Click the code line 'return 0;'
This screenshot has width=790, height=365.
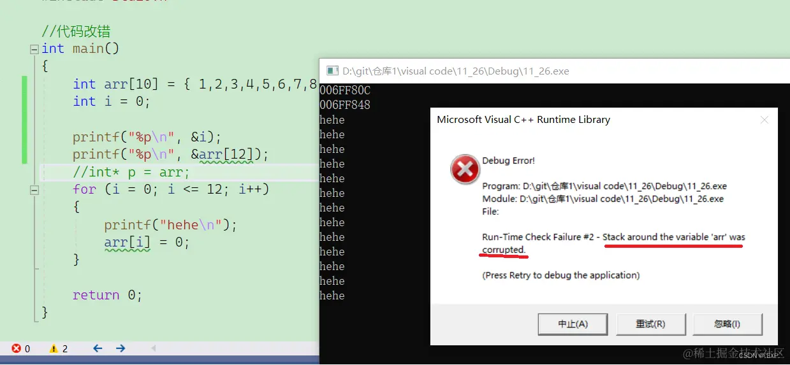(x=107, y=295)
